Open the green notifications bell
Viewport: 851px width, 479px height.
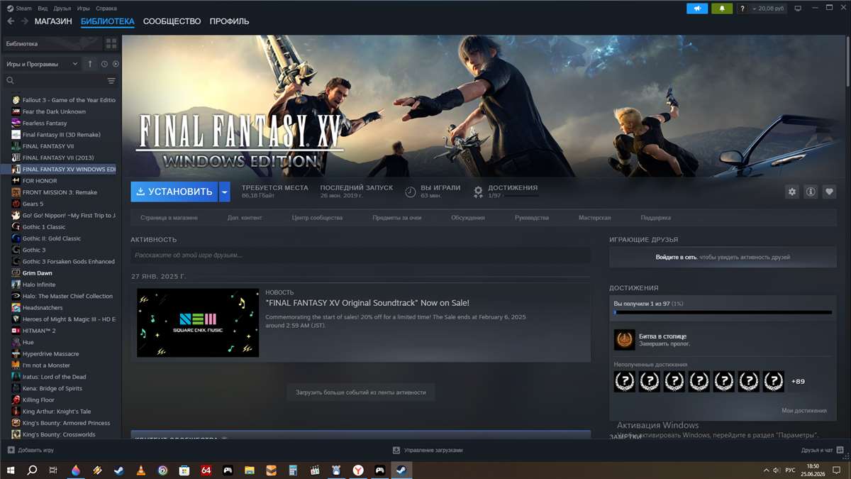tap(722, 9)
